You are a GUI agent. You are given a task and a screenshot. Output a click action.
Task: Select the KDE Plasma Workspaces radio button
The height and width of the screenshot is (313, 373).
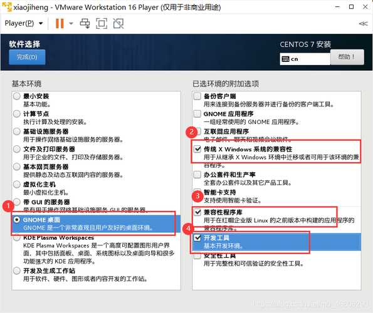pyautogui.click(x=17, y=237)
